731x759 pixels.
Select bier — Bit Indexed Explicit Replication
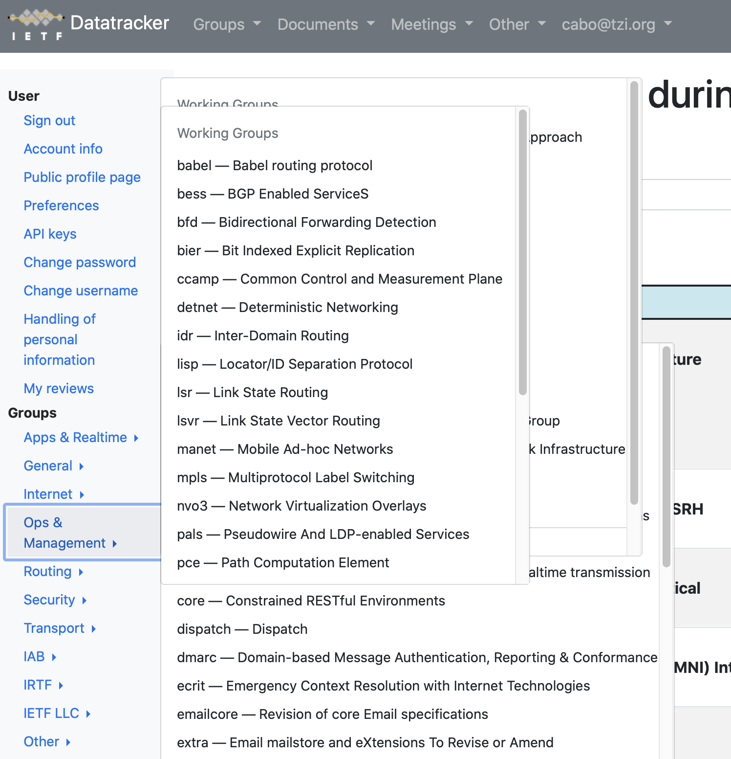pyautogui.click(x=296, y=250)
